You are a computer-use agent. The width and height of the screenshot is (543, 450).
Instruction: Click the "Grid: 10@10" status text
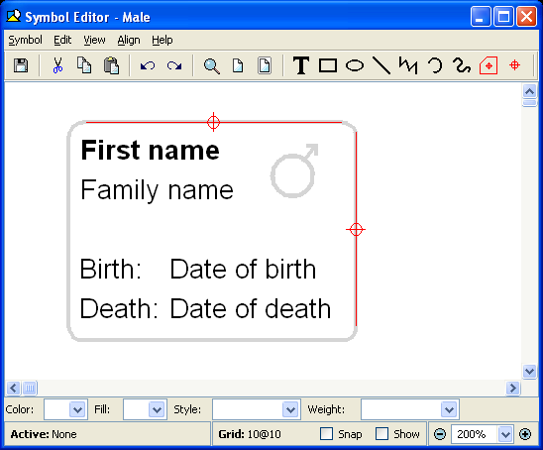pos(250,434)
